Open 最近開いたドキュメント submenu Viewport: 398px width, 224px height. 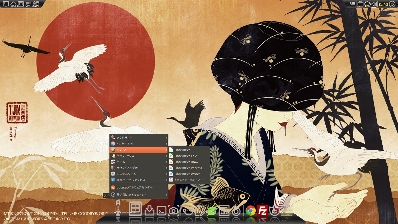tap(139, 195)
